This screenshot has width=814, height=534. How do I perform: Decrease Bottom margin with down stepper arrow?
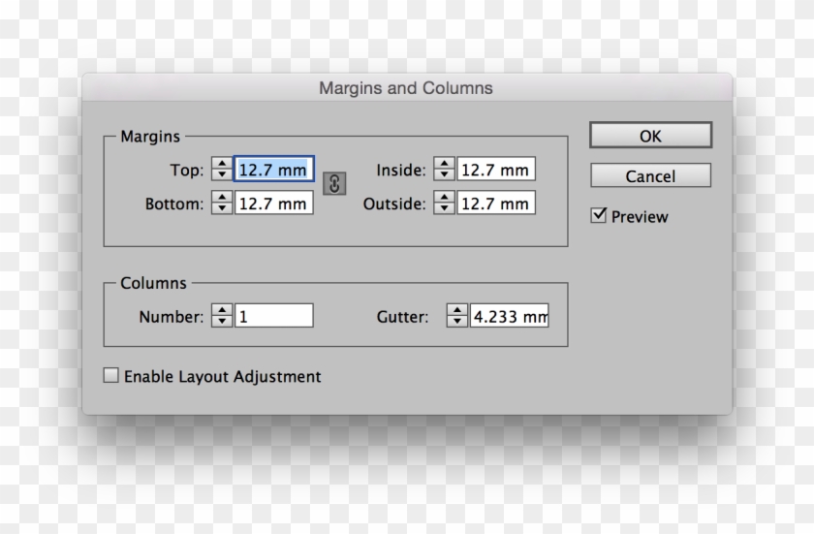222,208
